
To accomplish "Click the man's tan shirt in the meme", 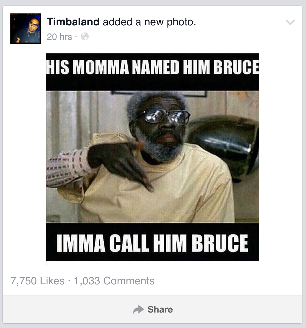I will click(x=162, y=193).
